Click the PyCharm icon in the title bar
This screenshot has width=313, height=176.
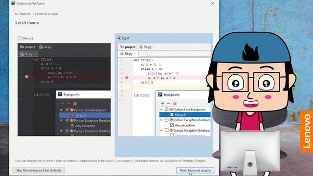(x=13, y=3)
